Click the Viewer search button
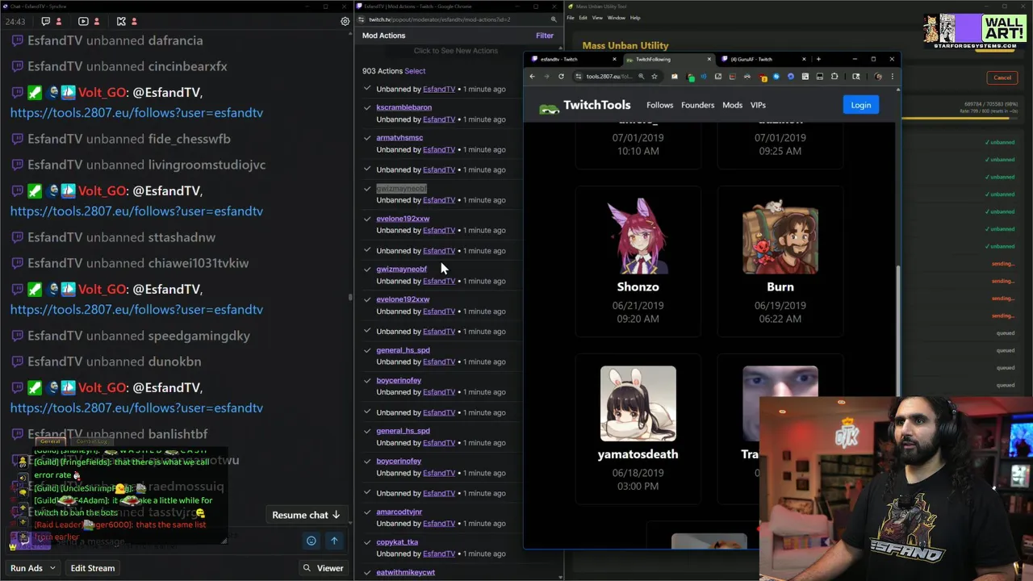 point(323,568)
